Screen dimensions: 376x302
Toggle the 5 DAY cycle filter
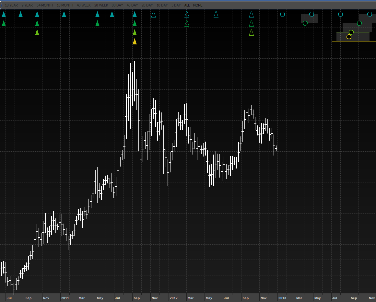tap(176, 5)
